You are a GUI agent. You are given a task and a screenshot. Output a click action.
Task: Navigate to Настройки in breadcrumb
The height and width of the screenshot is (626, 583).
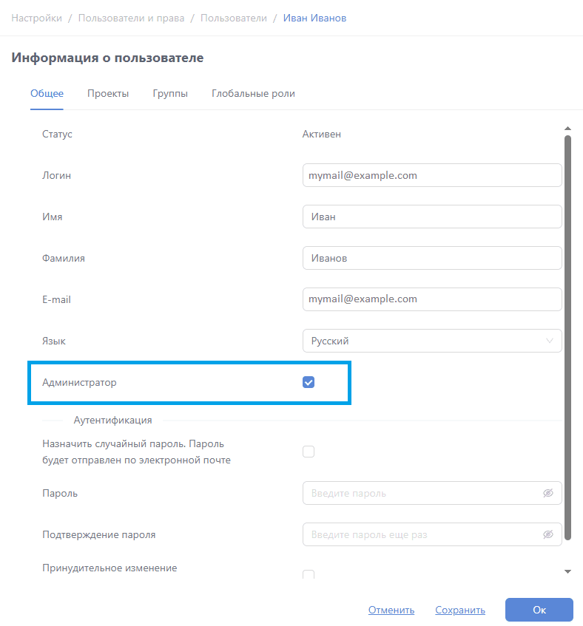click(x=36, y=18)
